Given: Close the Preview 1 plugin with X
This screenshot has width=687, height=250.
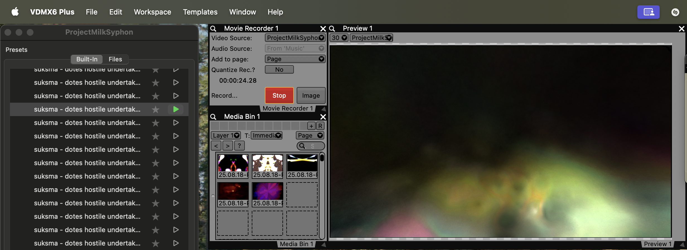Looking at the screenshot, I should click(x=682, y=28).
